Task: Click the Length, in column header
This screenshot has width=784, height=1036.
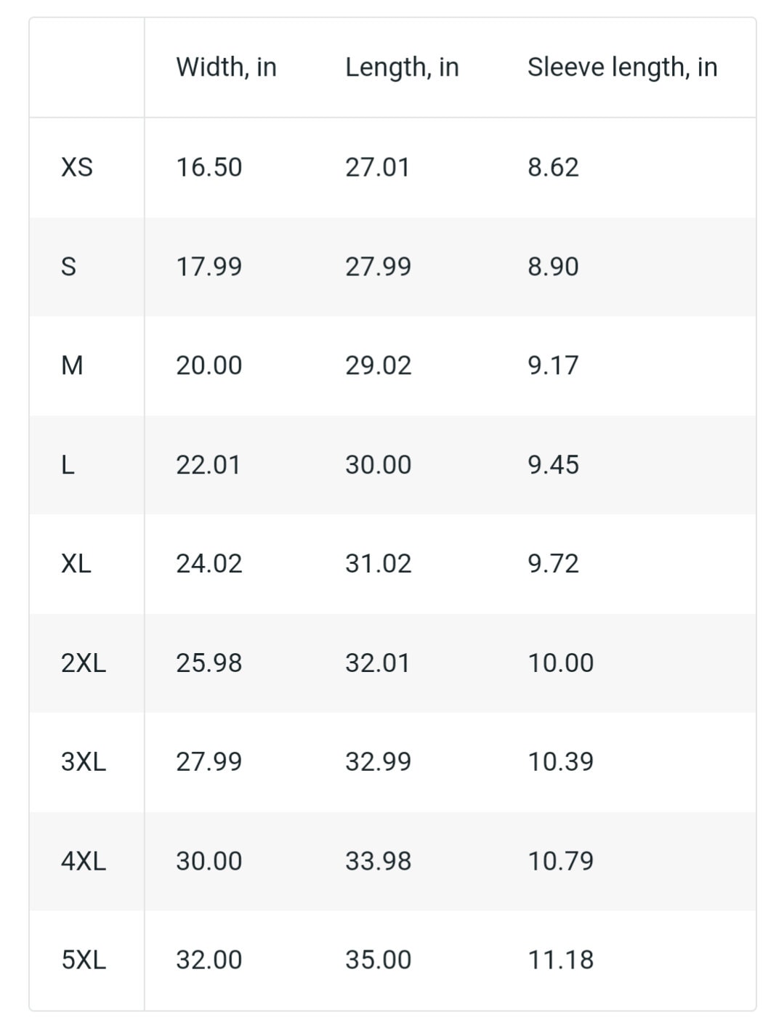Action: click(402, 68)
